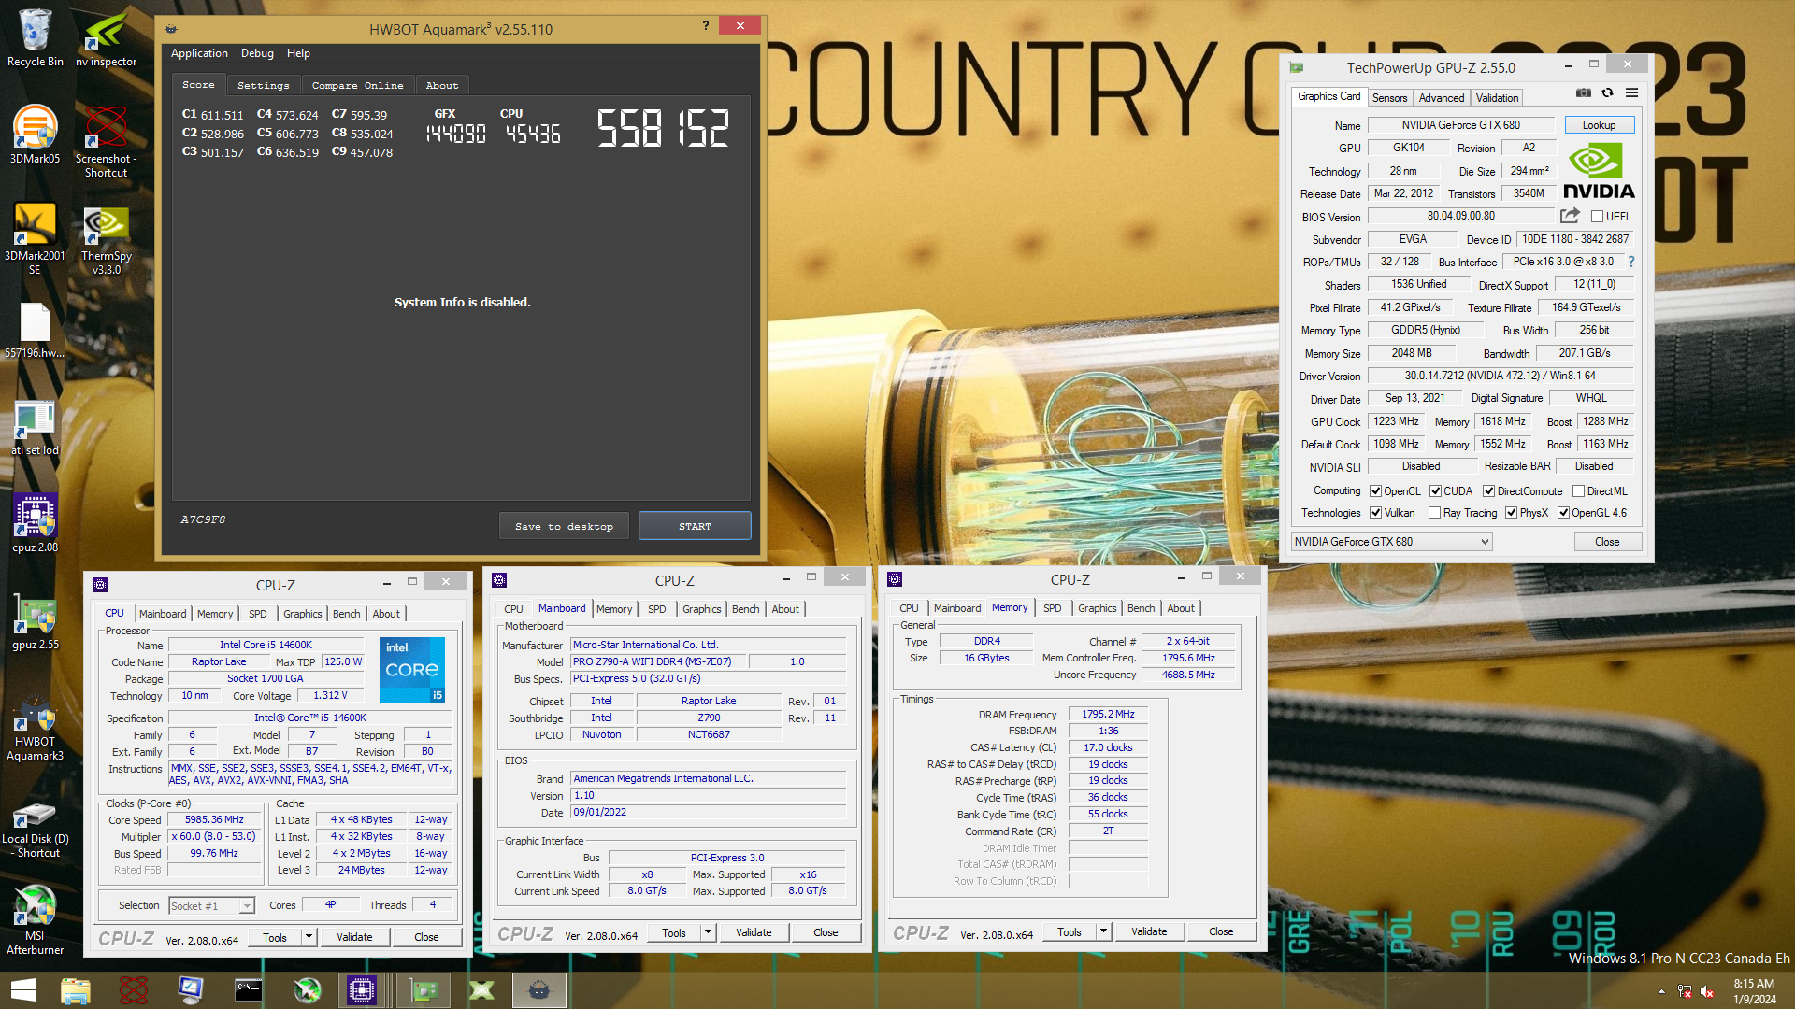
Task: Toggle DirectCompute checkbox in GPU-Z
Action: pos(1488,491)
